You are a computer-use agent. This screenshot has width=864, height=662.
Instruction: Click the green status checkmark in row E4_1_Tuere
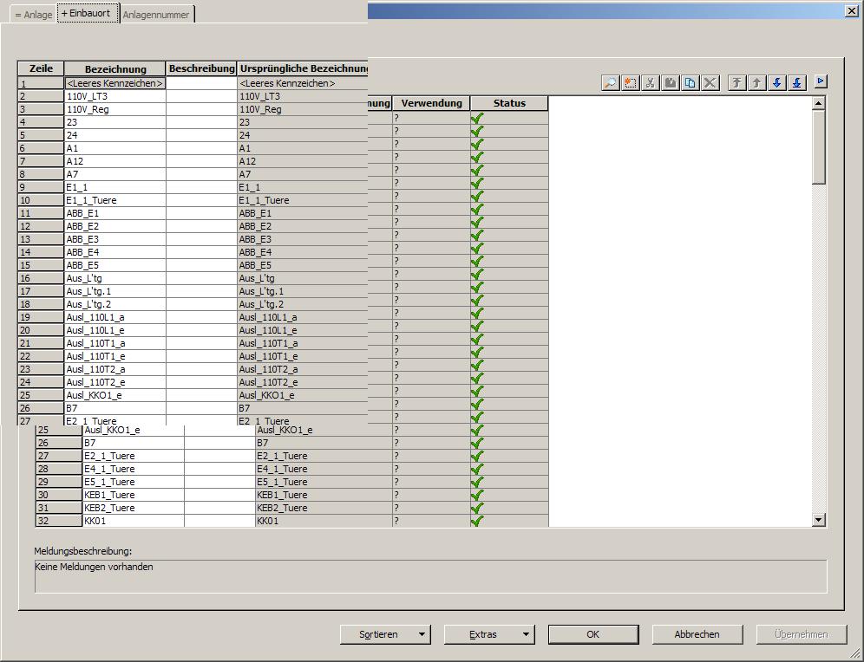click(477, 469)
